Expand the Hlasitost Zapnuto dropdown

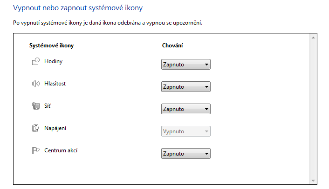[185, 87]
